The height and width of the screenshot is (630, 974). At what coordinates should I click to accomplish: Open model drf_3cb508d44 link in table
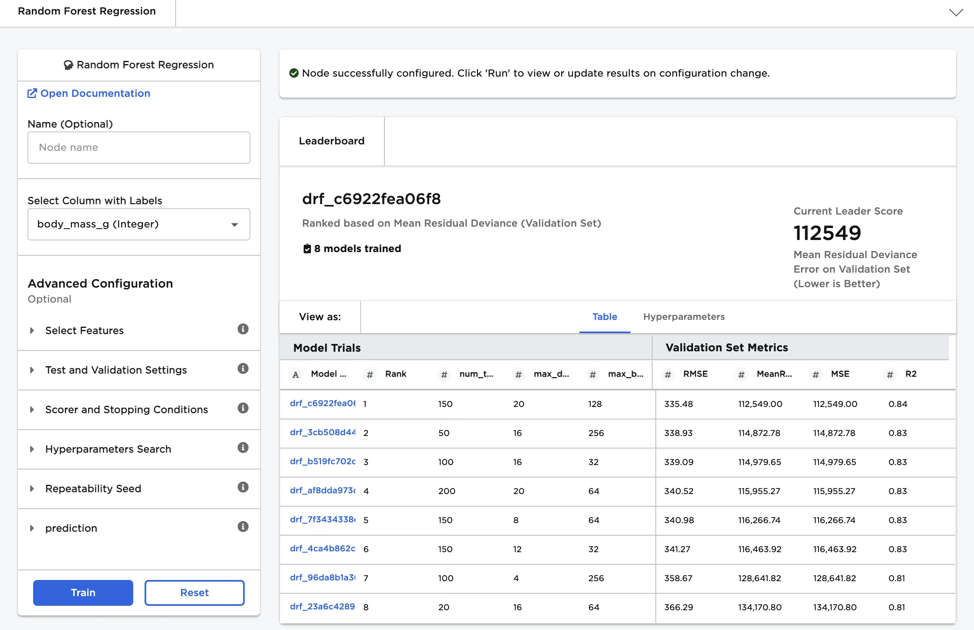coord(322,432)
